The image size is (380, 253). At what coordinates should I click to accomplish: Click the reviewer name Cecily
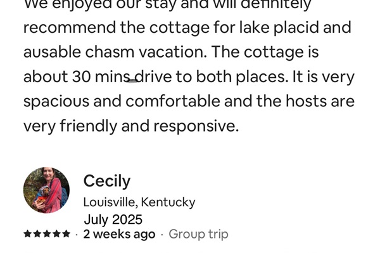pyautogui.click(x=107, y=182)
